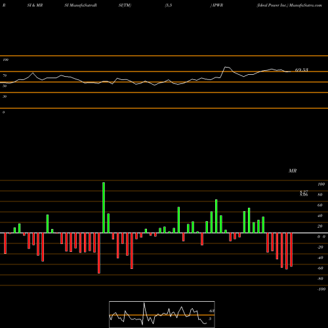Click the MR axis label 20
The image size is (328, 328).
point(320,226)
